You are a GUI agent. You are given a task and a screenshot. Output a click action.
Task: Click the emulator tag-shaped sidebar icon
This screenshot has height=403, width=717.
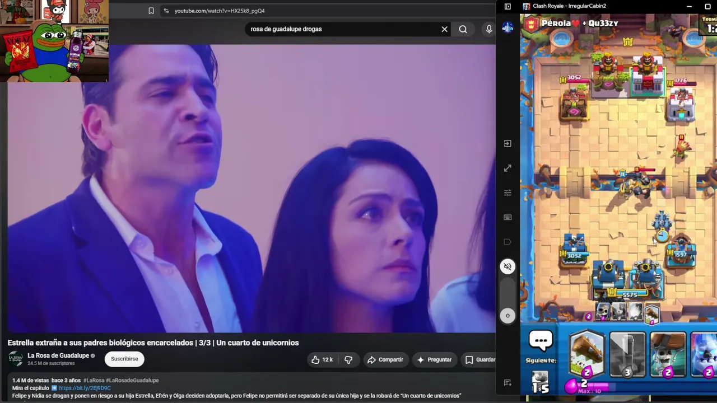[508, 242]
